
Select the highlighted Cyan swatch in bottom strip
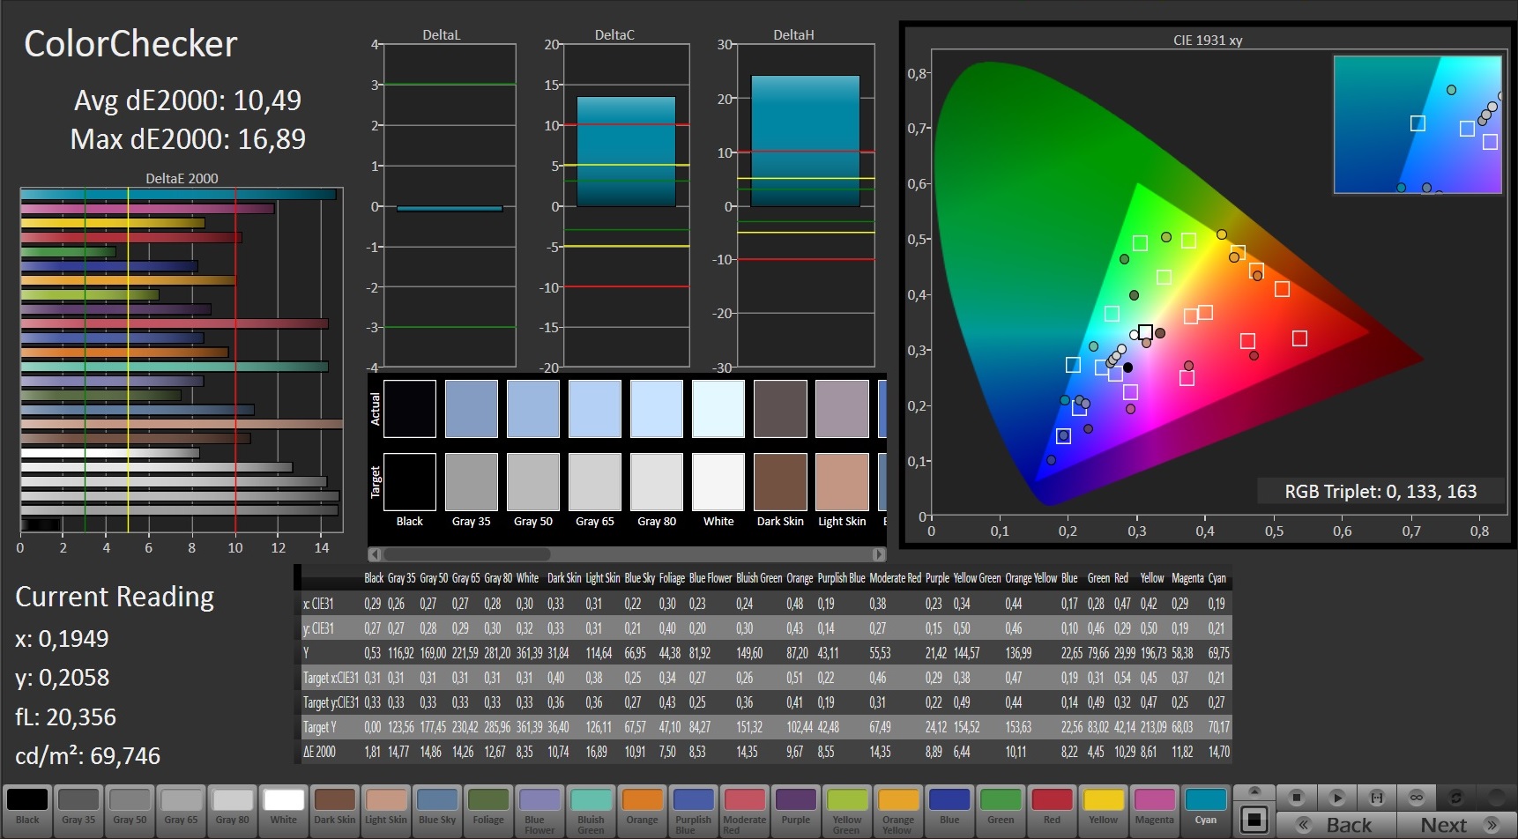pyautogui.click(x=1205, y=810)
